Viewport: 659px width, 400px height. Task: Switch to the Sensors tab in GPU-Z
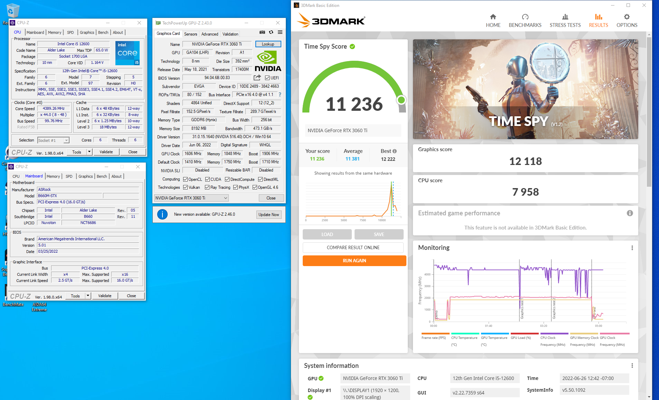tap(190, 34)
